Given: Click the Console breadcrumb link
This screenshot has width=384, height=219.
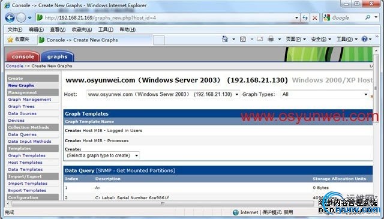Looking at the screenshot, I should coord(14,66).
